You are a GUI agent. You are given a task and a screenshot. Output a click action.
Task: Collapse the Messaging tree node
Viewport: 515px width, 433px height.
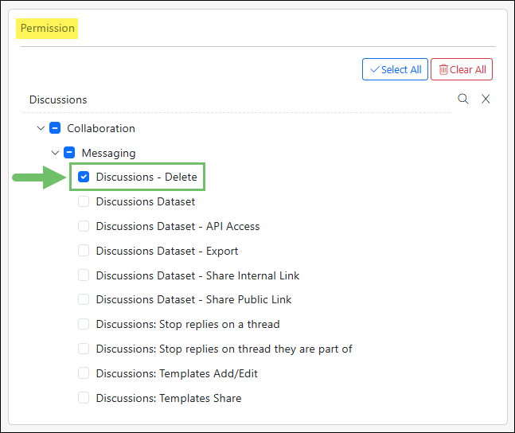pos(55,153)
